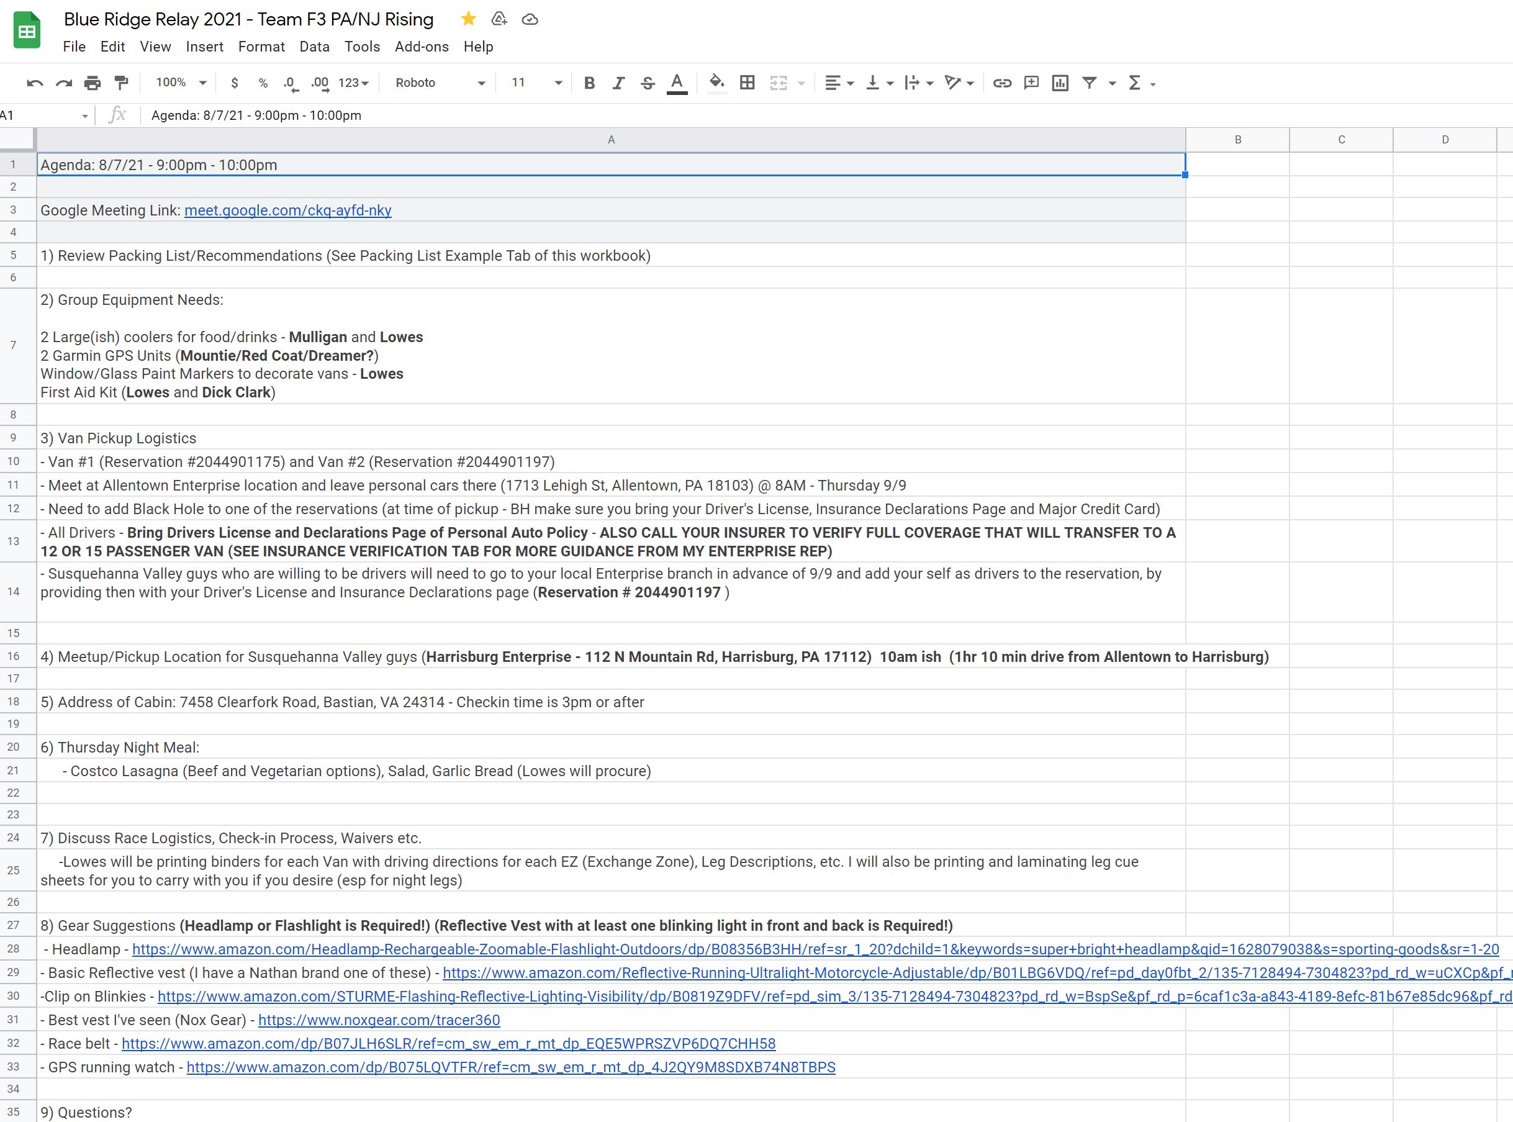
Task: Open the File menu
Action: click(x=74, y=47)
